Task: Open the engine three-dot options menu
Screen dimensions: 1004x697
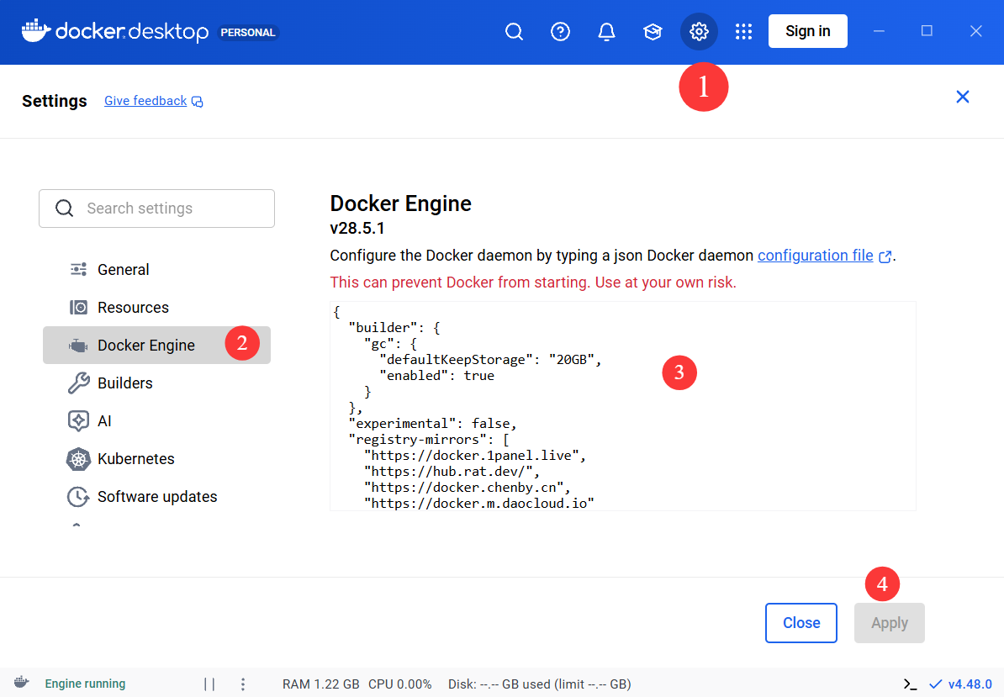Action: click(x=243, y=684)
